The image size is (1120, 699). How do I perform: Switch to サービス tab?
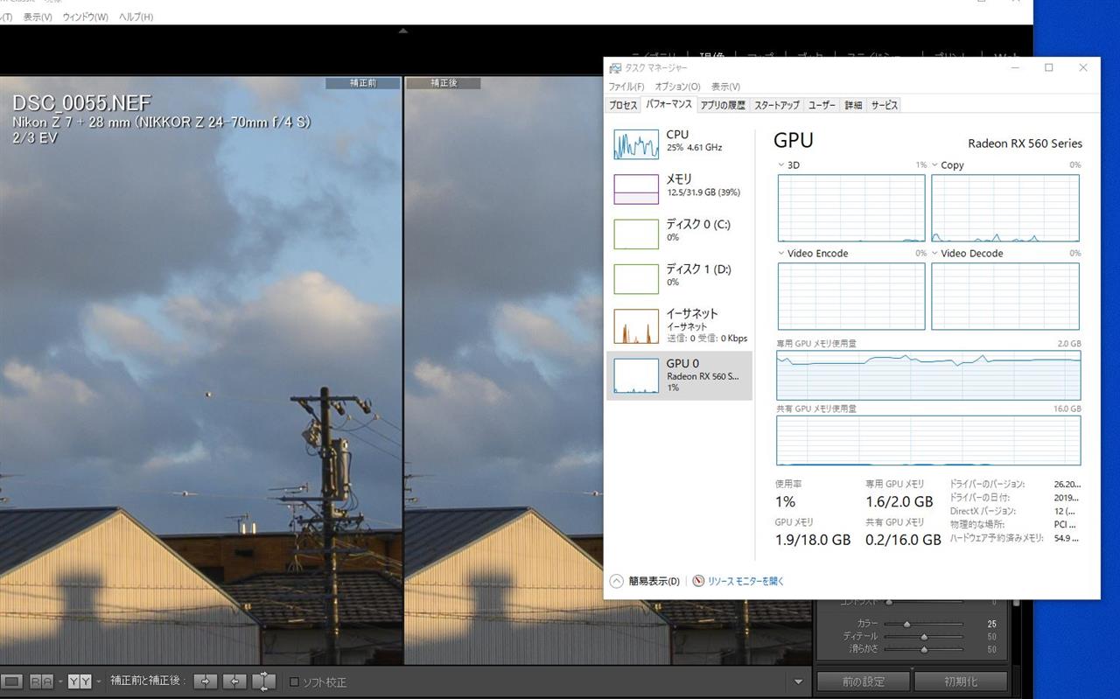pos(885,105)
